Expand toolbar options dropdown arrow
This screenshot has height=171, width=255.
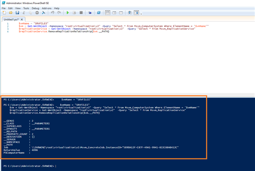(141, 14)
